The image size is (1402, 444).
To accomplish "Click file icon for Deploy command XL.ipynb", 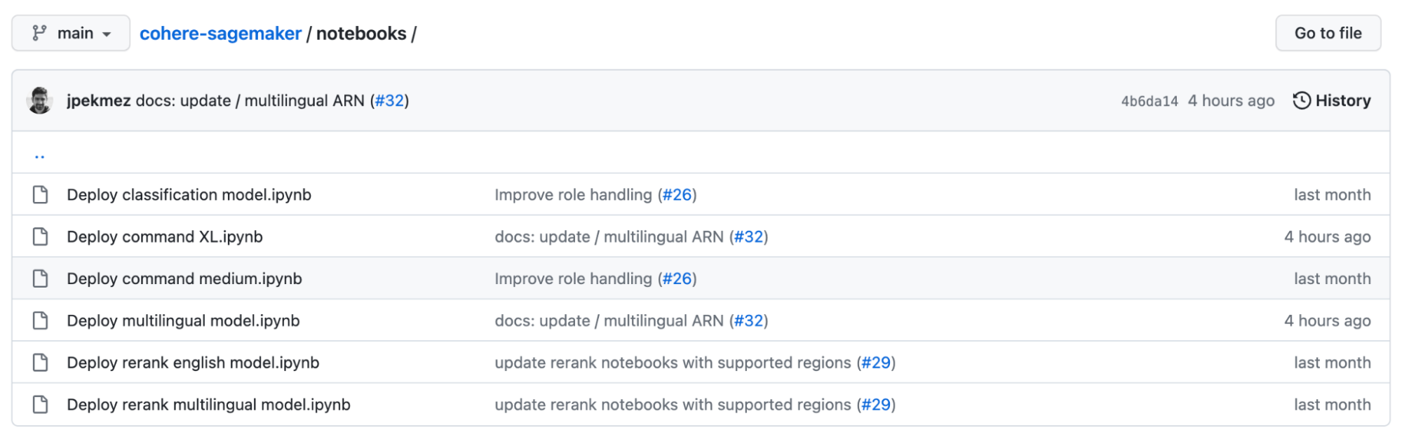I will (41, 236).
